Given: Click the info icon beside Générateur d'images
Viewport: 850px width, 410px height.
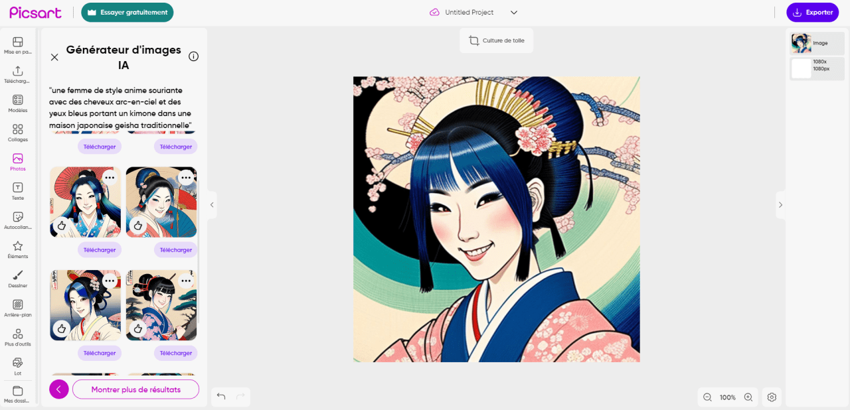Looking at the screenshot, I should (x=193, y=56).
